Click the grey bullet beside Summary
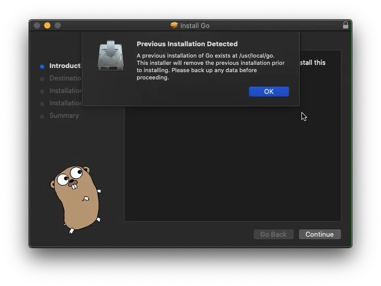This screenshot has width=381, height=286. (x=42, y=116)
